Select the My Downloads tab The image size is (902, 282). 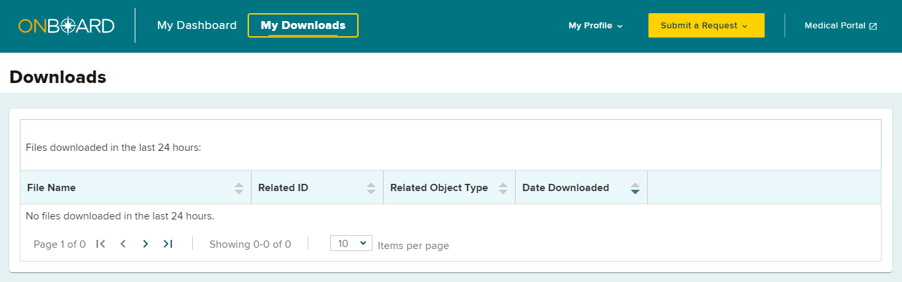pos(303,26)
